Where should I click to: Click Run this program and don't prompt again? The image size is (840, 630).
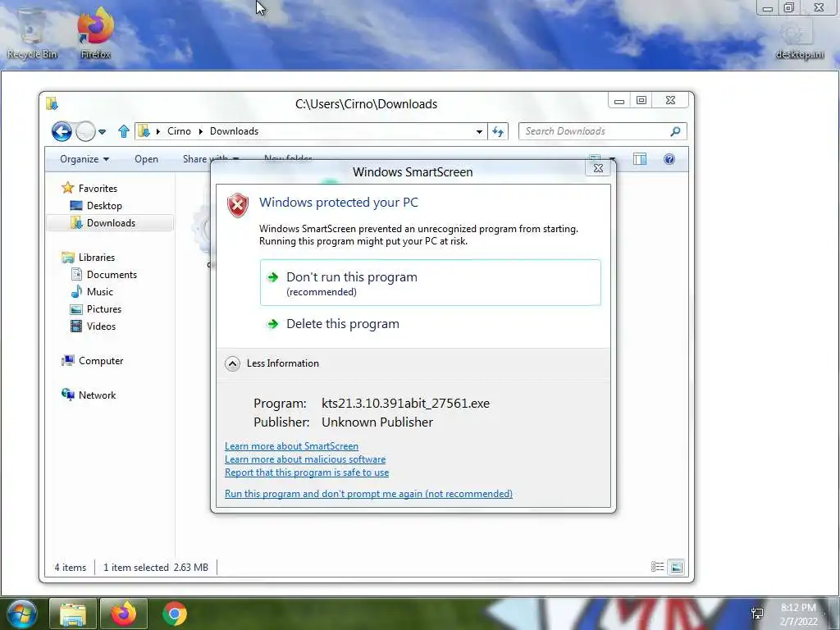coord(368,494)
